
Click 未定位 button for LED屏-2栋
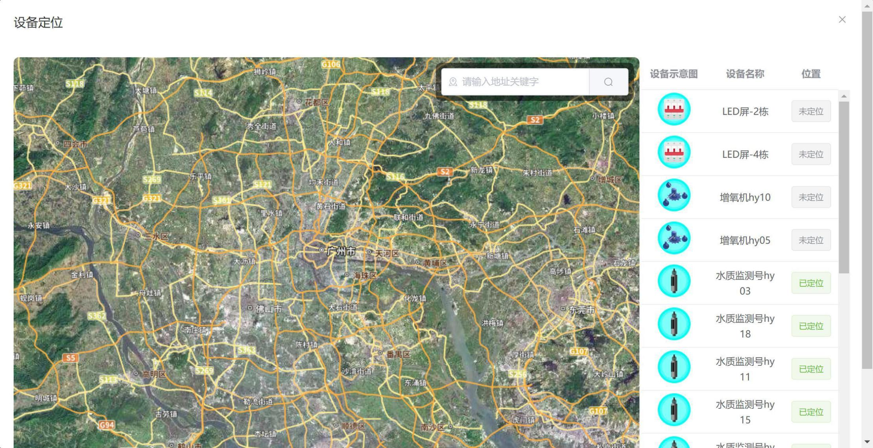pyautogui.click(x=810, y=111)
